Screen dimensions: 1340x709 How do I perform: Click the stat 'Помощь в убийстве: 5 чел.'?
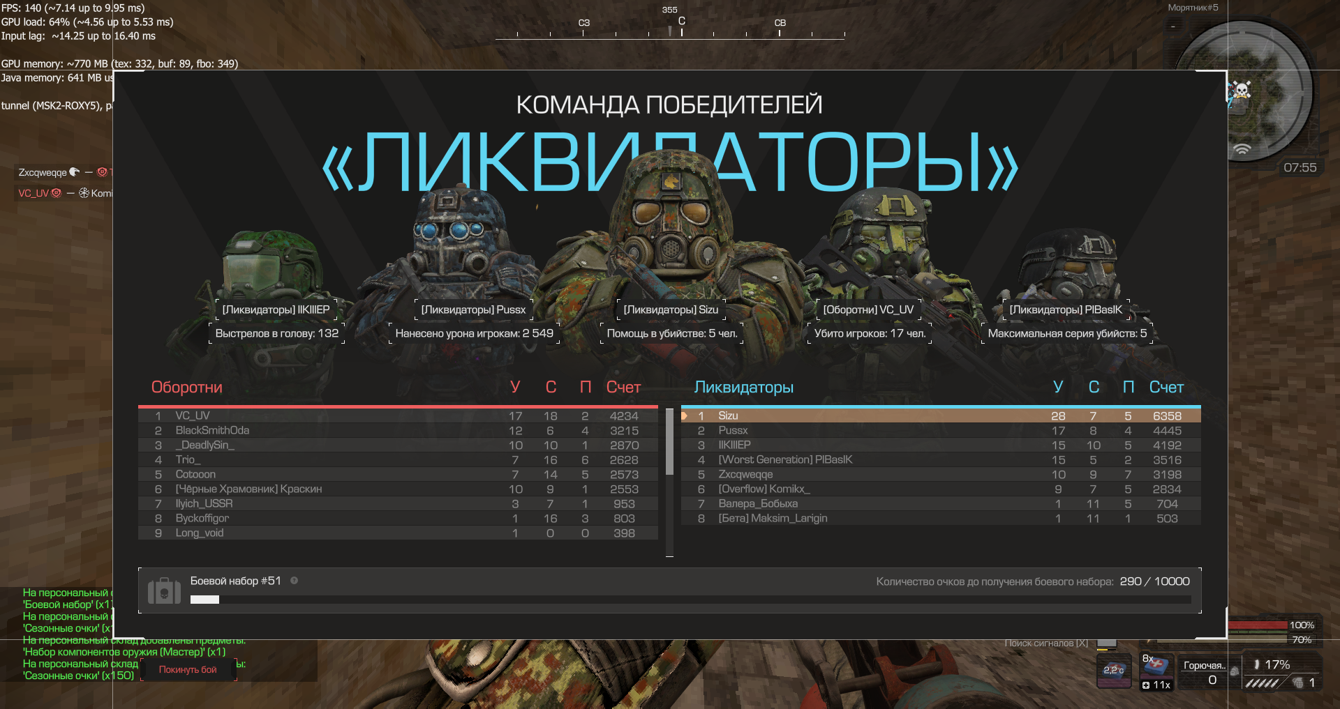pos(672,334)
